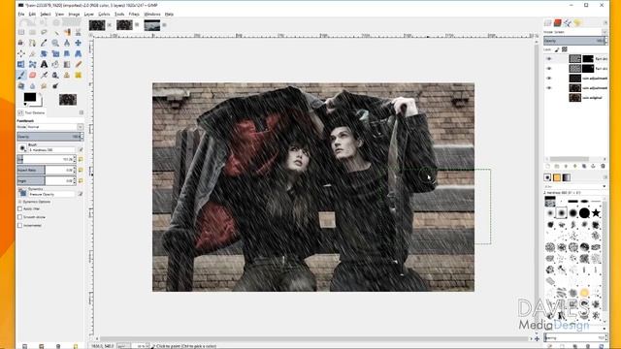
Task: Select the Fuzzy Select wand tool
Action: click(x=55, y=32)
